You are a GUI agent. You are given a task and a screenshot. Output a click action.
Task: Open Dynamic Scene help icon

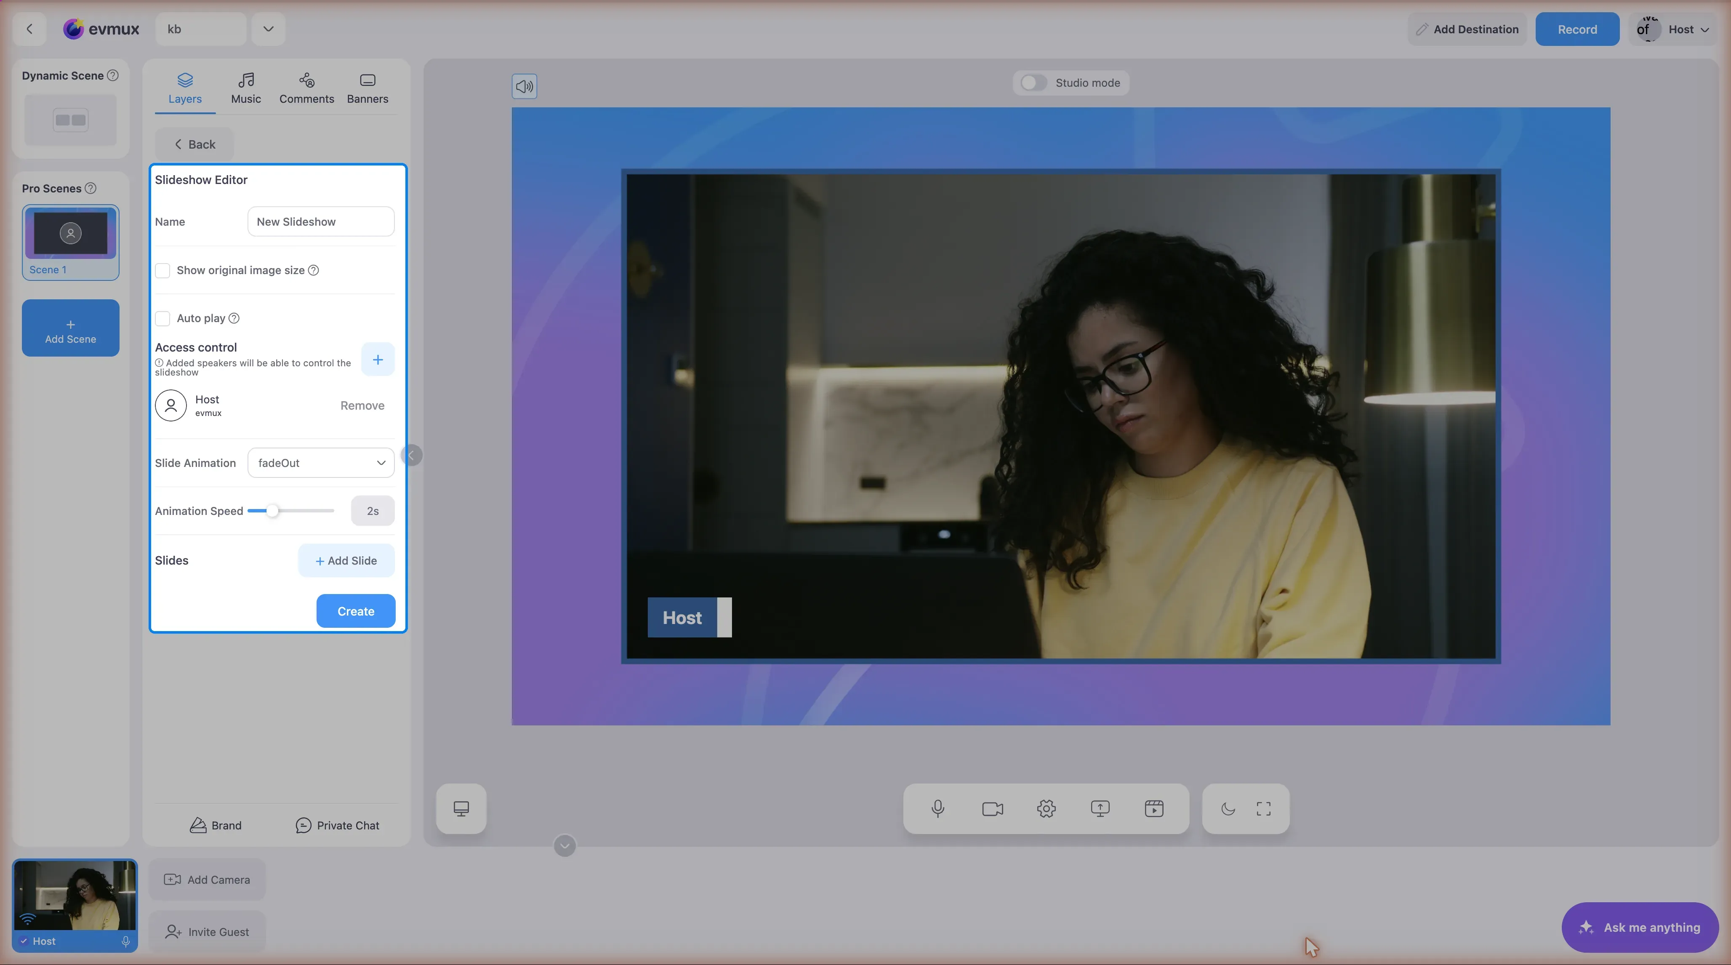[113, 75]
